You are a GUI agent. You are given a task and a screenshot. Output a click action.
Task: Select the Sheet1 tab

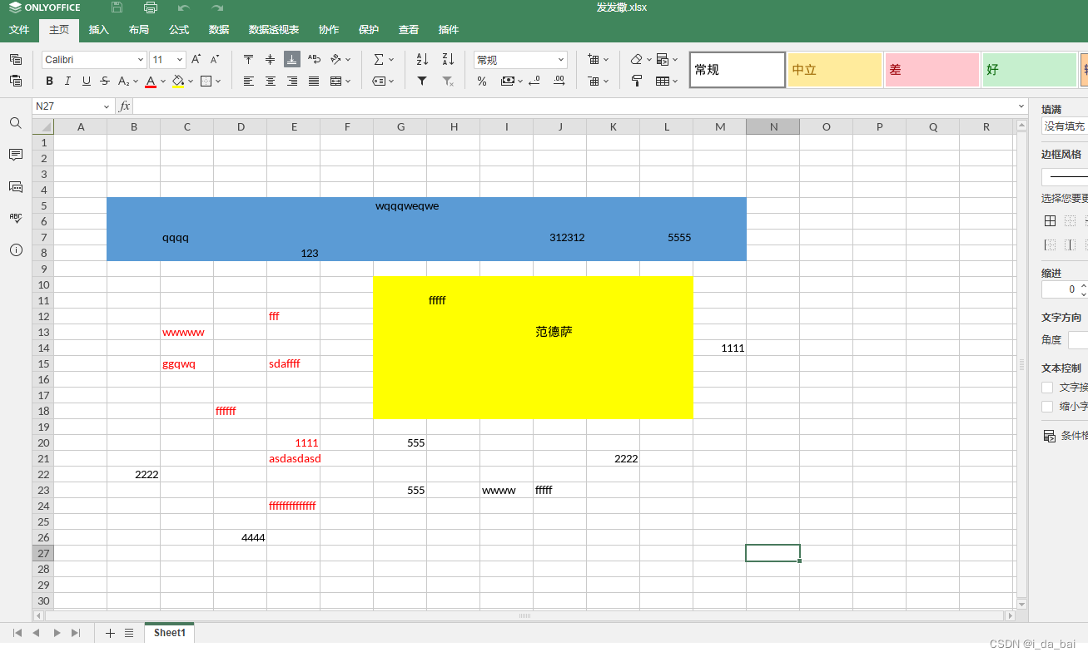pyautogui.click(x=169, y=633)
